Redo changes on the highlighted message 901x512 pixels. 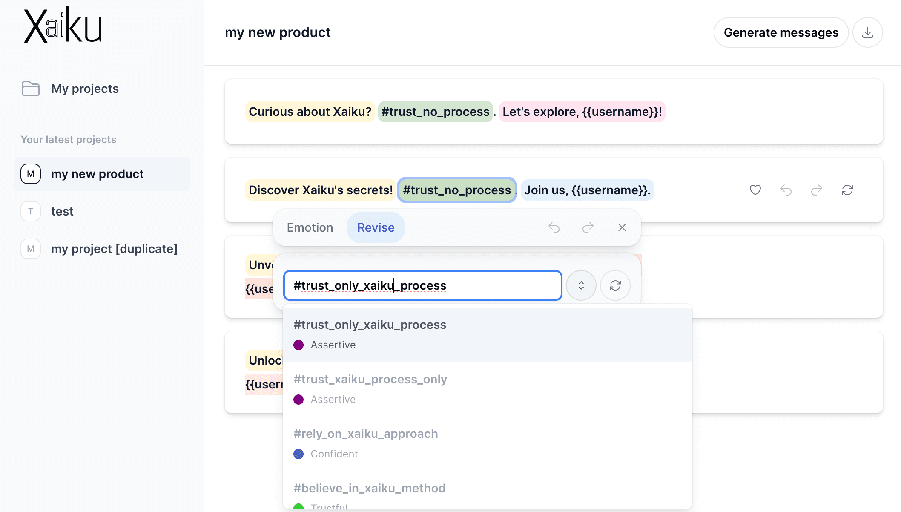(x=817, y=190)
